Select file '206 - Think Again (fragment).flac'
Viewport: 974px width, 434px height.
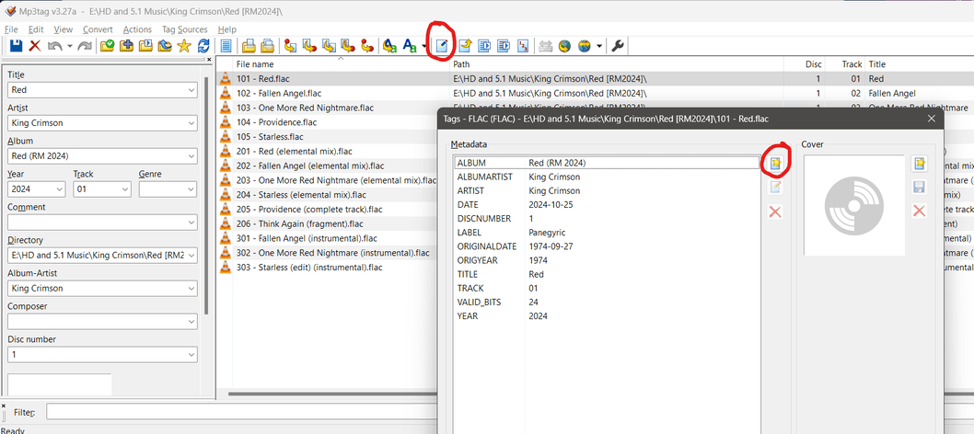point(299,223)
